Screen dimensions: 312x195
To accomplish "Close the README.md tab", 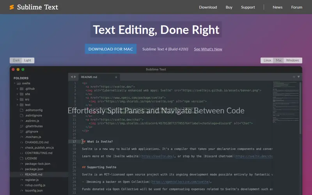I will pos(116,77).
